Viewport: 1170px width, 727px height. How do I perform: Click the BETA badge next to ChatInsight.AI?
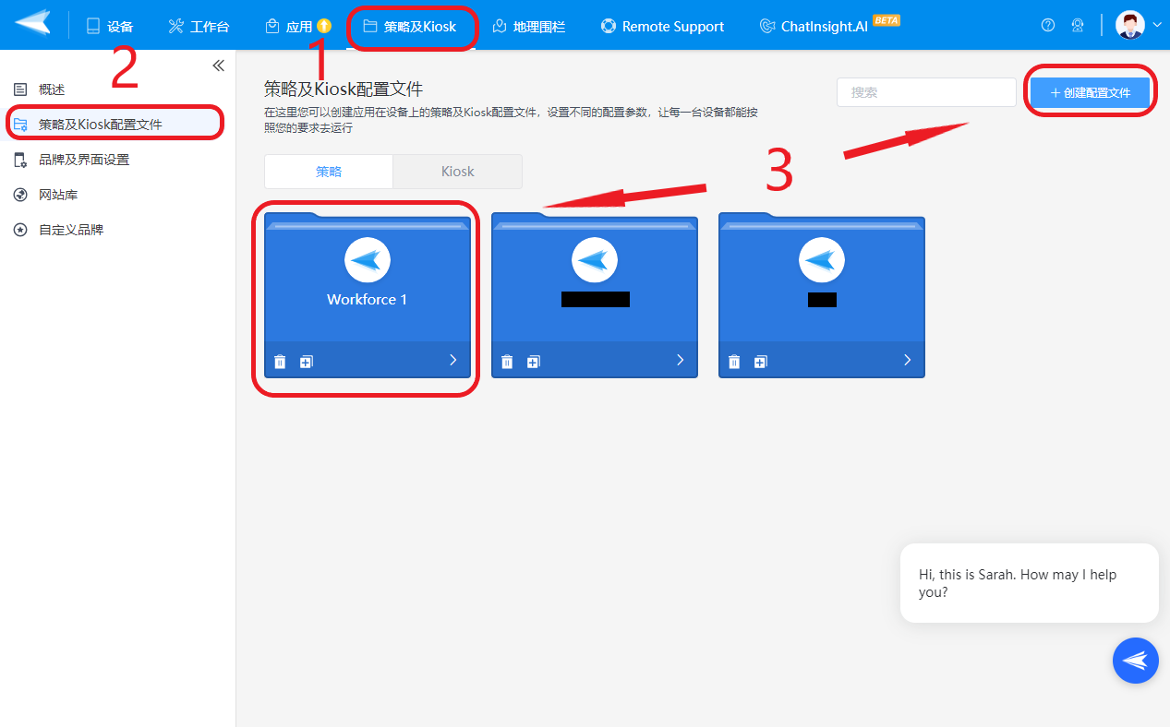point(887,19)
